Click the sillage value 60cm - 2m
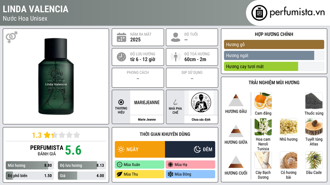 click(x=195, y=59)
